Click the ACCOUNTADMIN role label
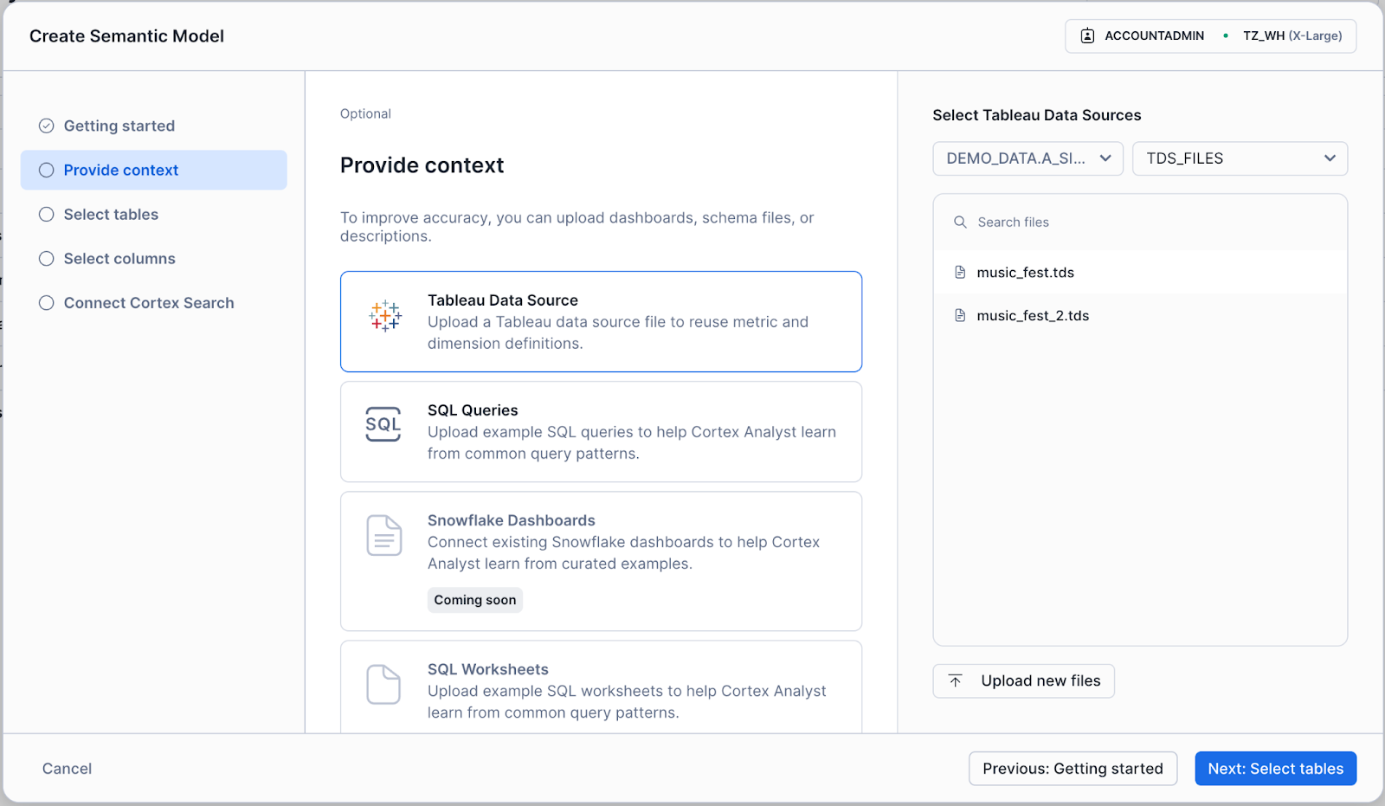The image size is (1385, 806). point(1154,36)
